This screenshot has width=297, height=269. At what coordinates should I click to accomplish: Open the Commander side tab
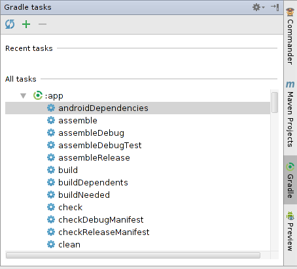point(290,36)
